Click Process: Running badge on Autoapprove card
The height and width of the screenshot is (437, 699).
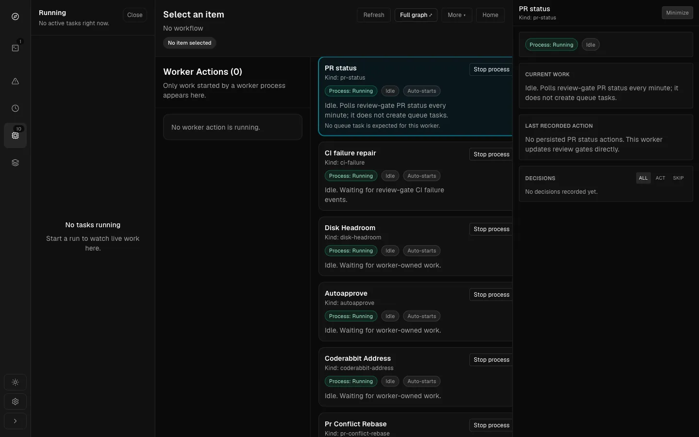tap(351, 316)
